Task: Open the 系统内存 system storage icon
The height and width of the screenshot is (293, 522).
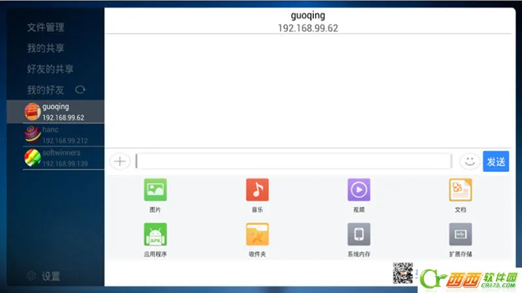Action: 359,234
